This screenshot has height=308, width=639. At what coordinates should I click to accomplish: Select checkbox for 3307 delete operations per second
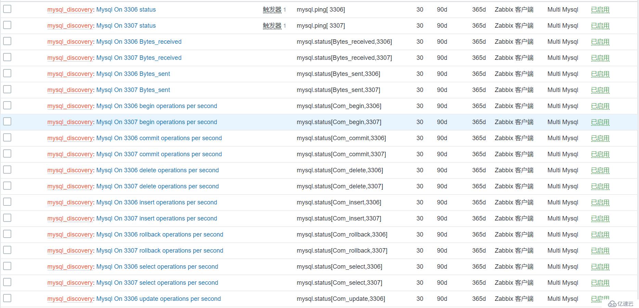7,186
